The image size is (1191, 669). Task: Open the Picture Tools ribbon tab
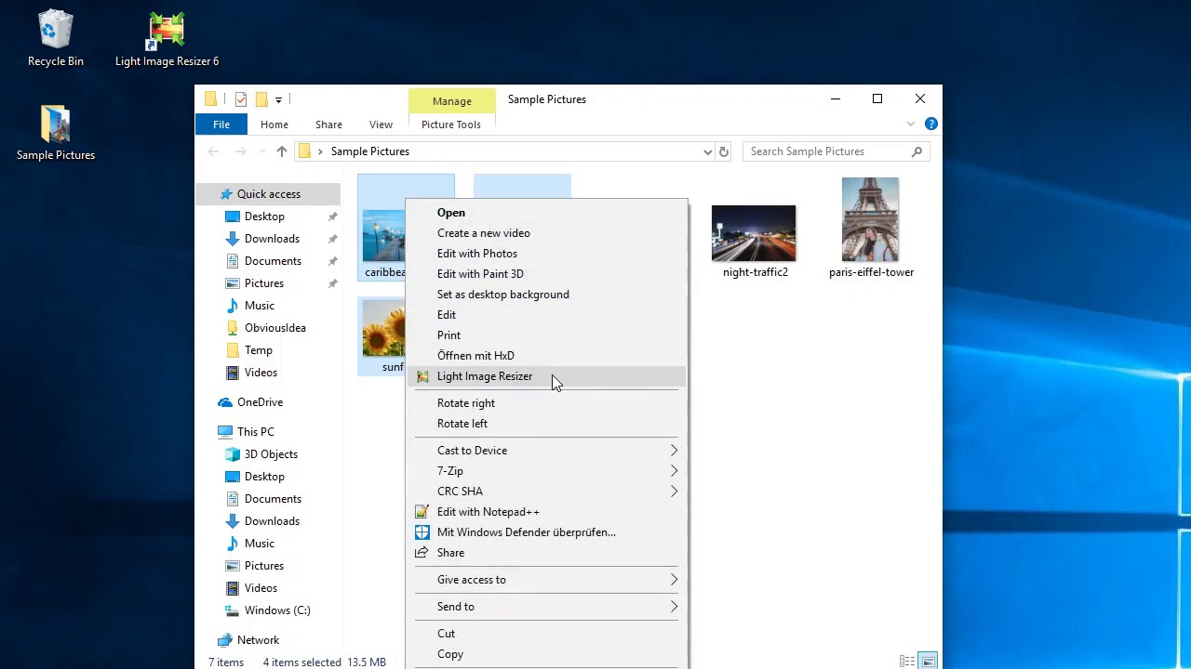pos(451,125)
